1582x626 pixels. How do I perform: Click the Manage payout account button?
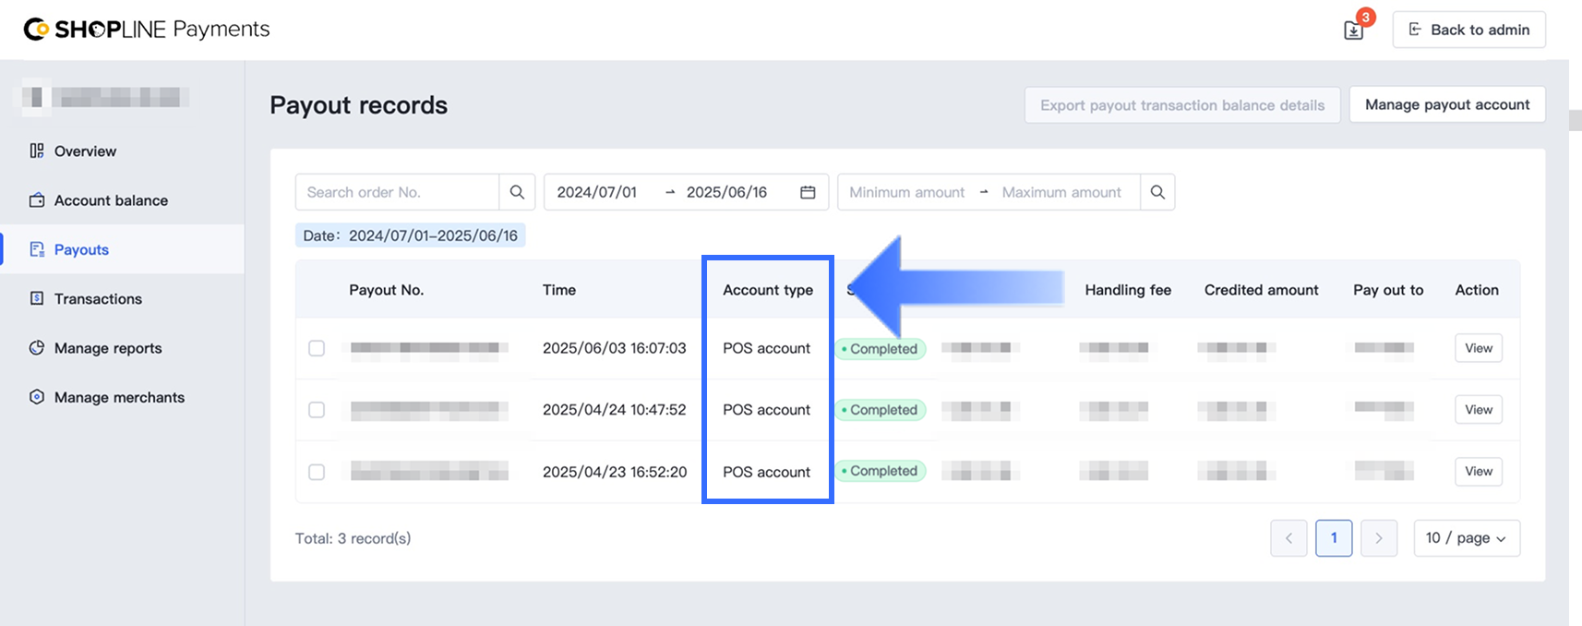click(1446, 104)
